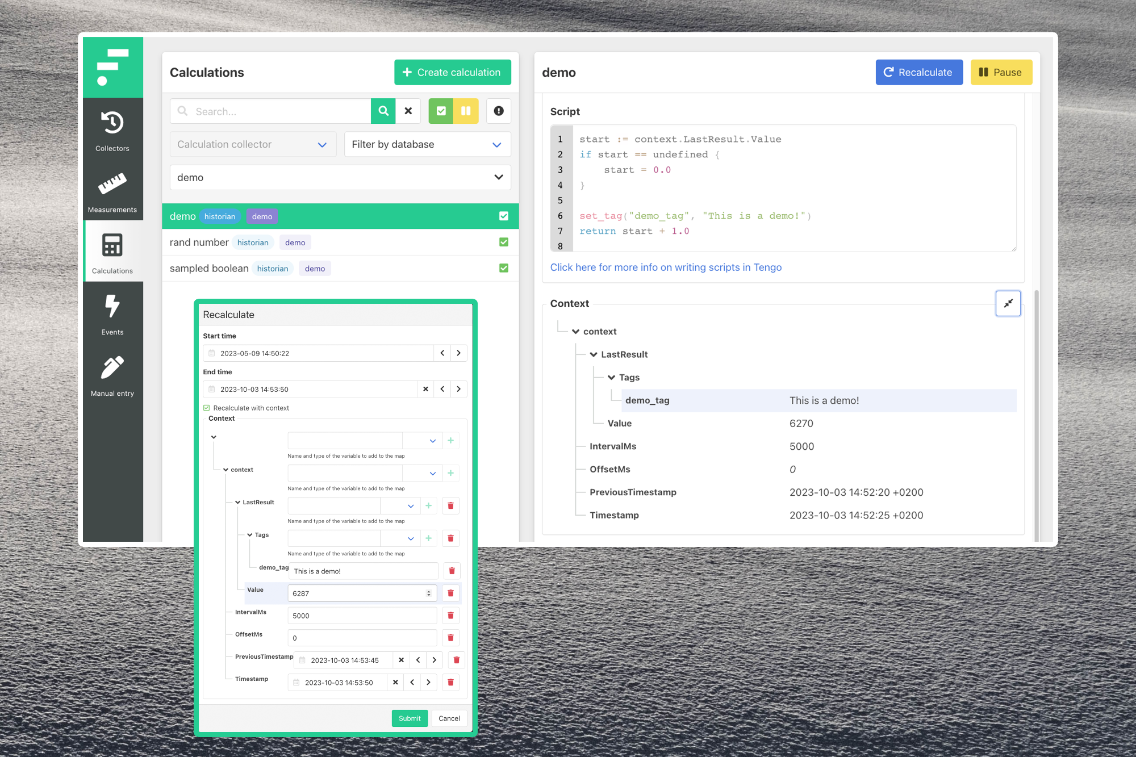The image size is (1136, 757).
Task: Add variable to Tags map with plus
Action: tap(429, 538)
